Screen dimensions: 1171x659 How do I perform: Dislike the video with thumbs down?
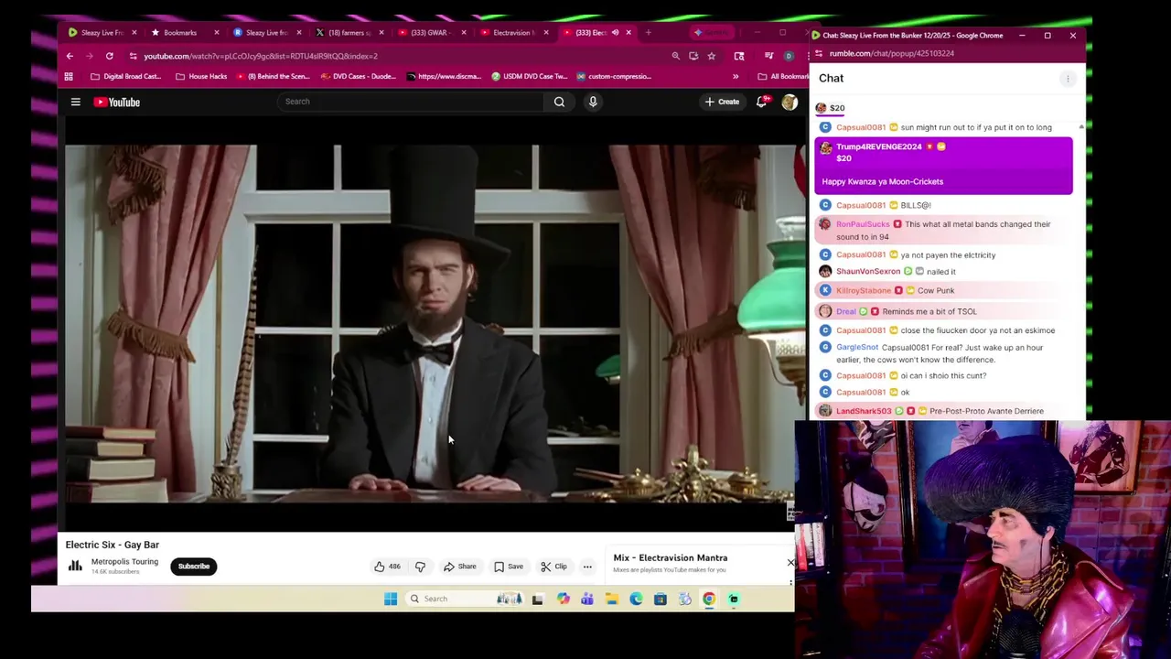pyautogui.click(x=420, y=567)
